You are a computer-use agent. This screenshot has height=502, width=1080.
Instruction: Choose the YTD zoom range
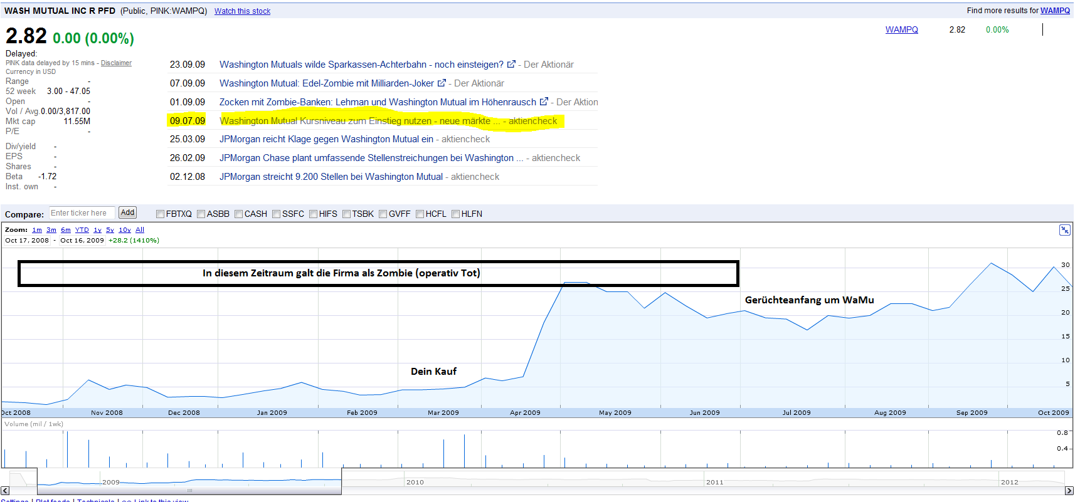(82, 230)
